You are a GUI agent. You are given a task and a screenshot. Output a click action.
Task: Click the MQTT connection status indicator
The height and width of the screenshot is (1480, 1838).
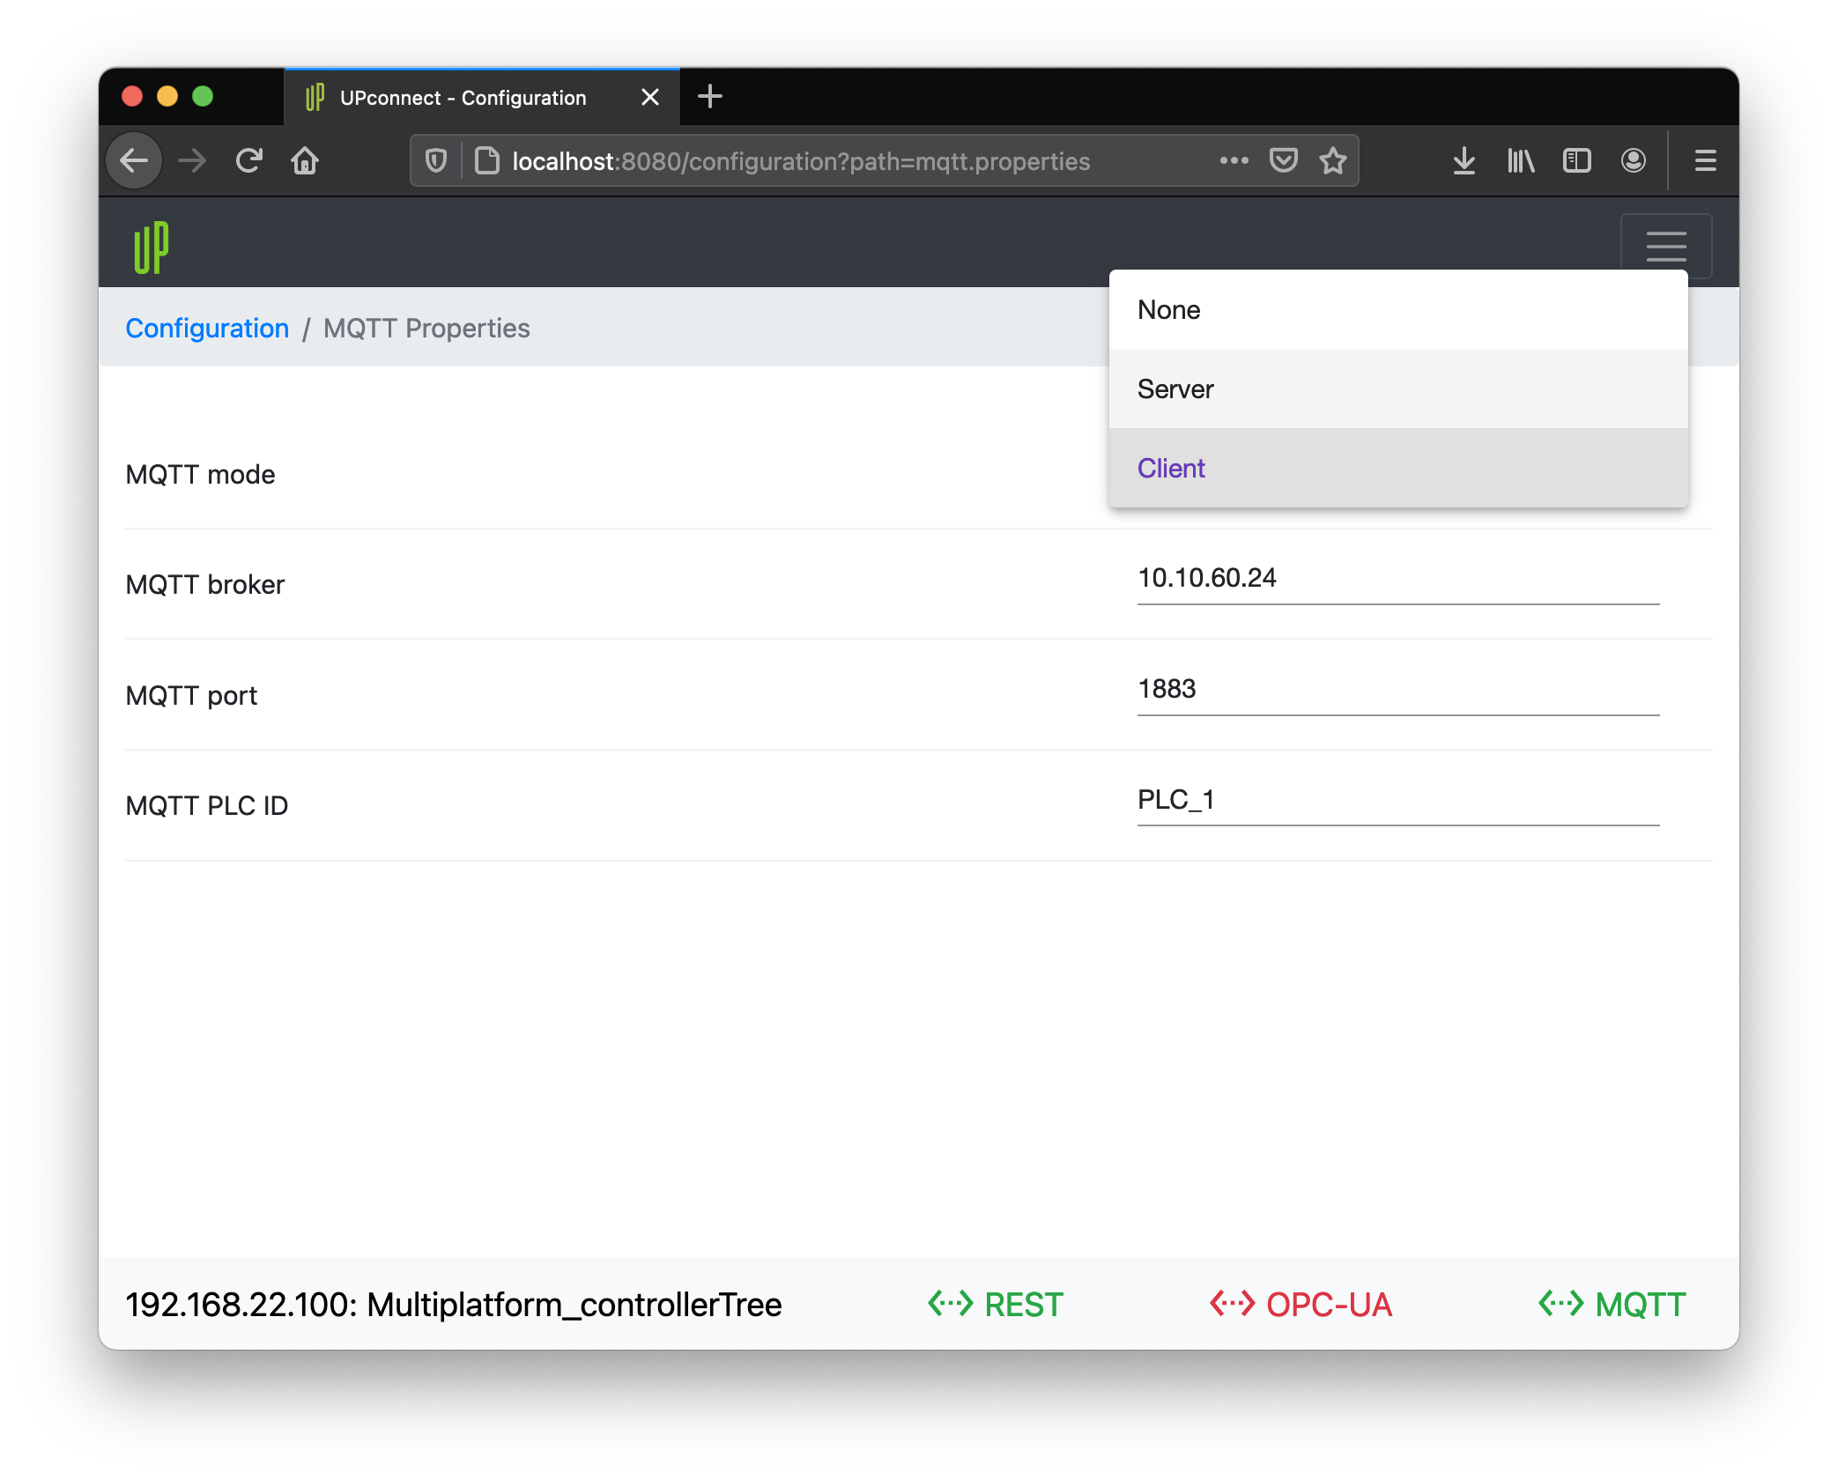[x=1612, y=1305]
